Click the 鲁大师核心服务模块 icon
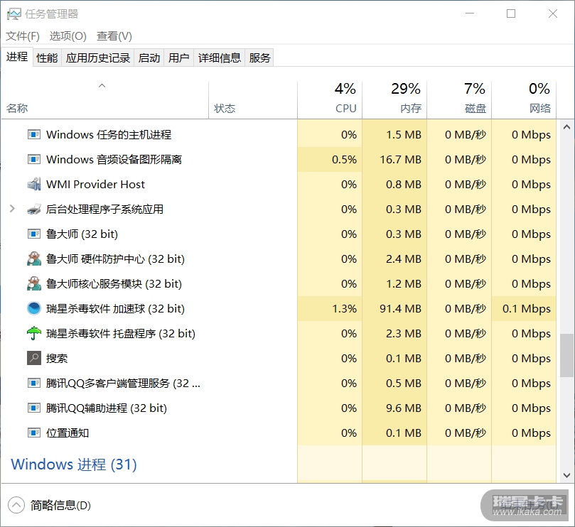Image resolution: width=575 pixels, height=527 pixels. [x=33, y=283]
